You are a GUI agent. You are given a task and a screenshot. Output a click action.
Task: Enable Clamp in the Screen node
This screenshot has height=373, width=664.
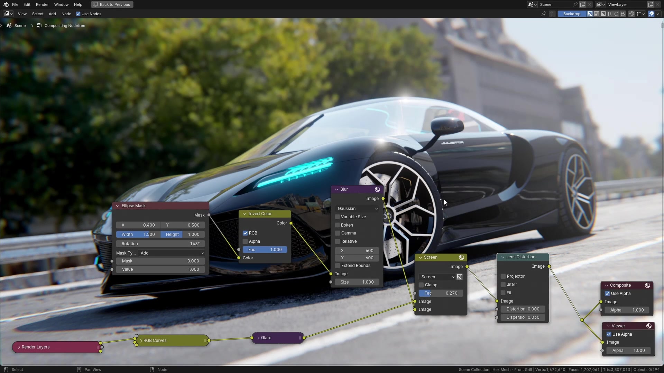(x=421, y=285)
